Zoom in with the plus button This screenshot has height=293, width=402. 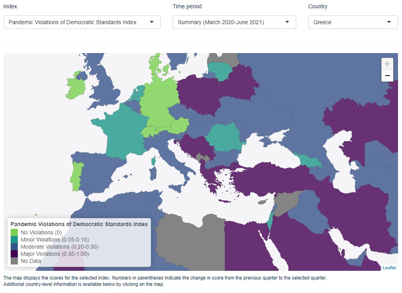387,64
